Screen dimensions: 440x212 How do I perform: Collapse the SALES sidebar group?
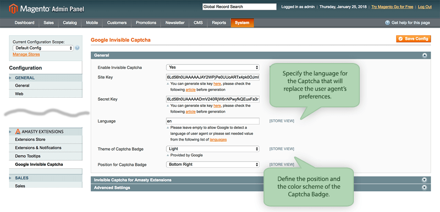(46, 178)
